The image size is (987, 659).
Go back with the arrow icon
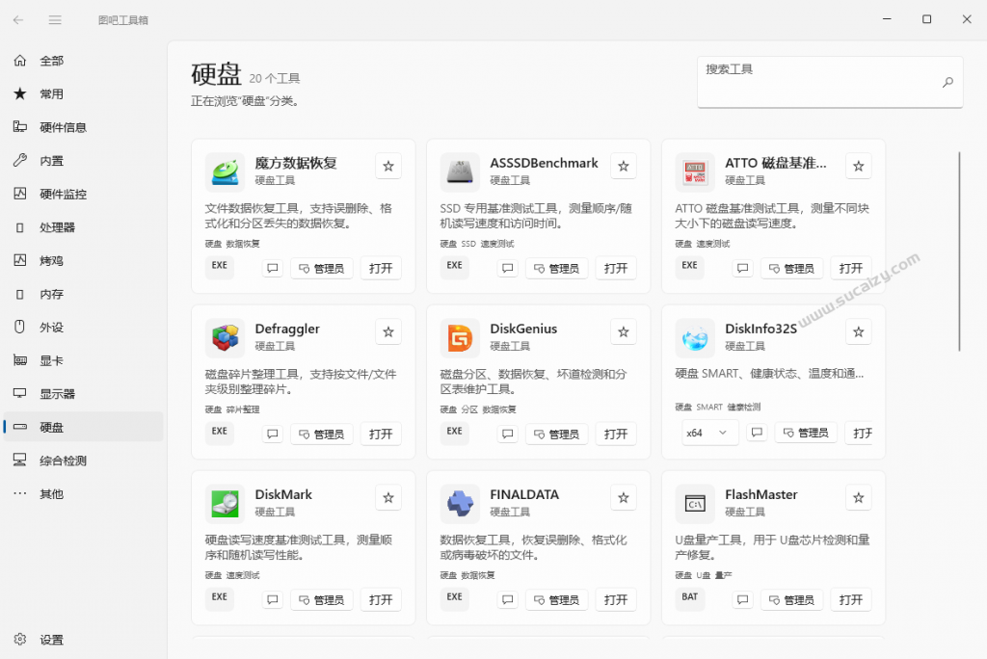point(18,20)
